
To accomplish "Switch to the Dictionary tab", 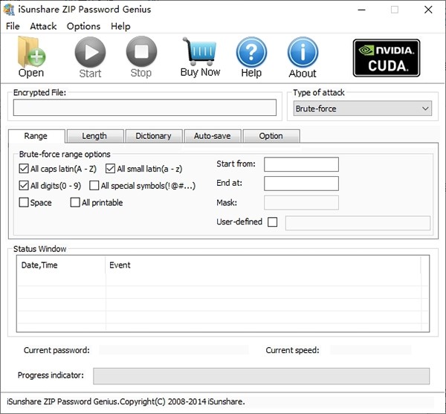I will 153,136.
